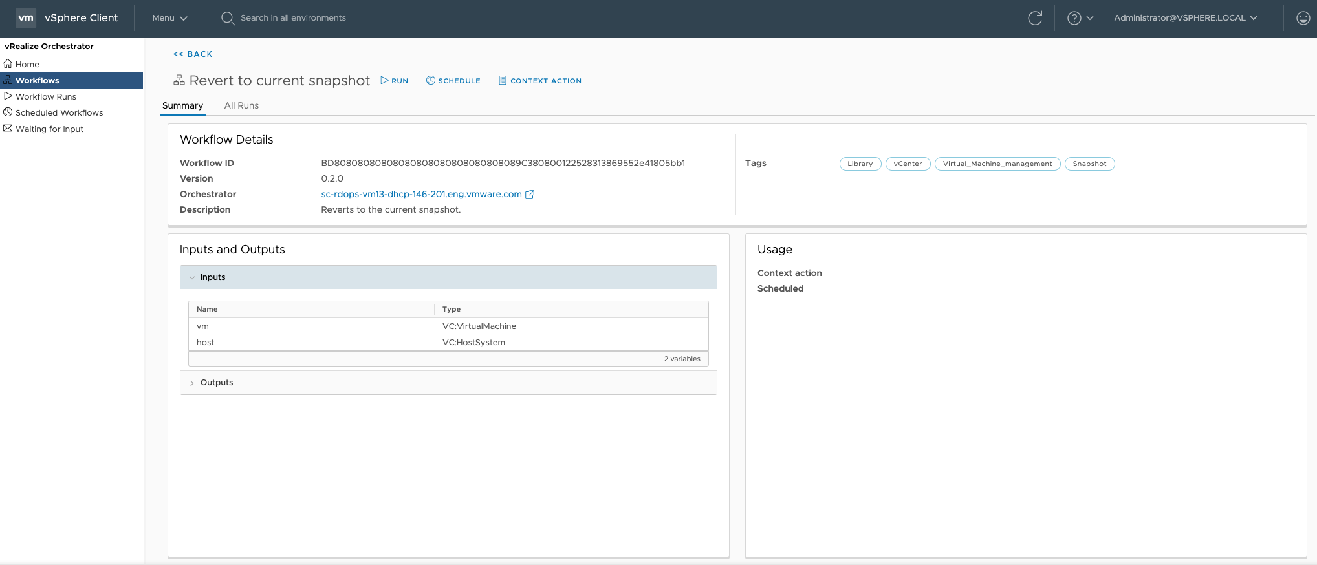The image size is (1317, 565).
Task: Go to Scheduled Workflows in sidebar
Action: click(x=59, y=112)
